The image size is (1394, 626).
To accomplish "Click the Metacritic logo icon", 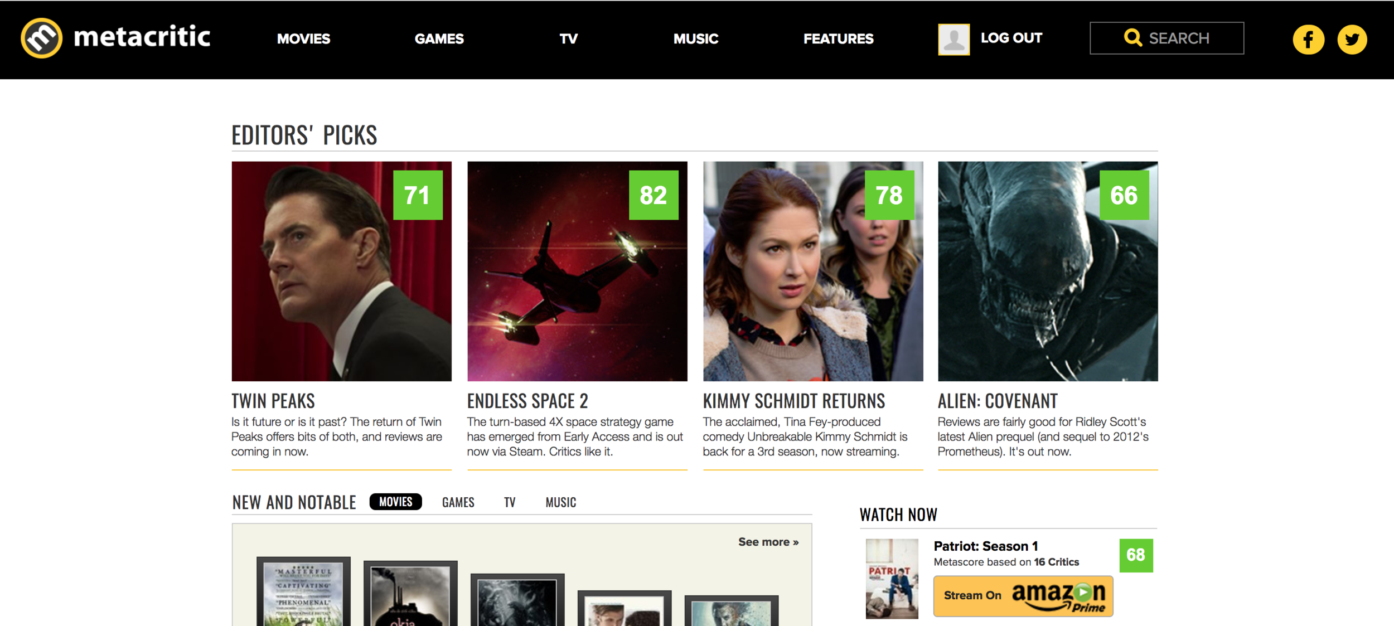I will (41, 38).
